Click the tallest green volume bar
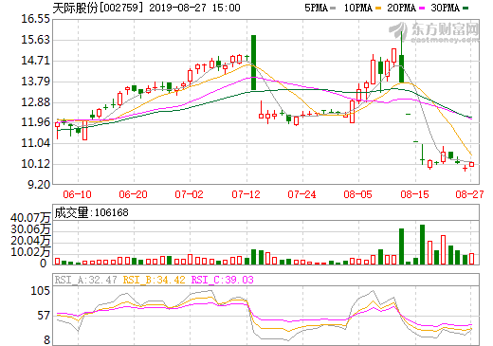The image size is (493, 346). (x=422, y=245)
